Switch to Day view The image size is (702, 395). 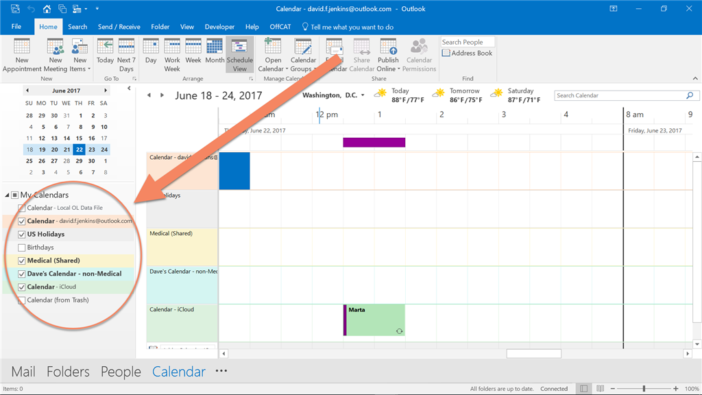[151, 51]
